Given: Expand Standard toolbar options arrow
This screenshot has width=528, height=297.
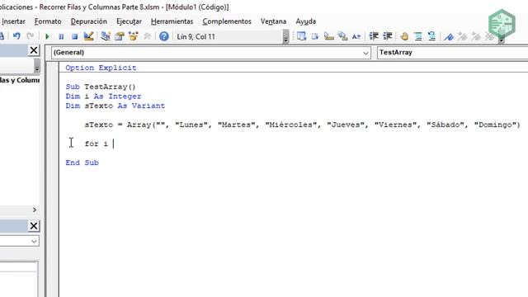Looking at the screenshot, I should [x=286, y=36].
